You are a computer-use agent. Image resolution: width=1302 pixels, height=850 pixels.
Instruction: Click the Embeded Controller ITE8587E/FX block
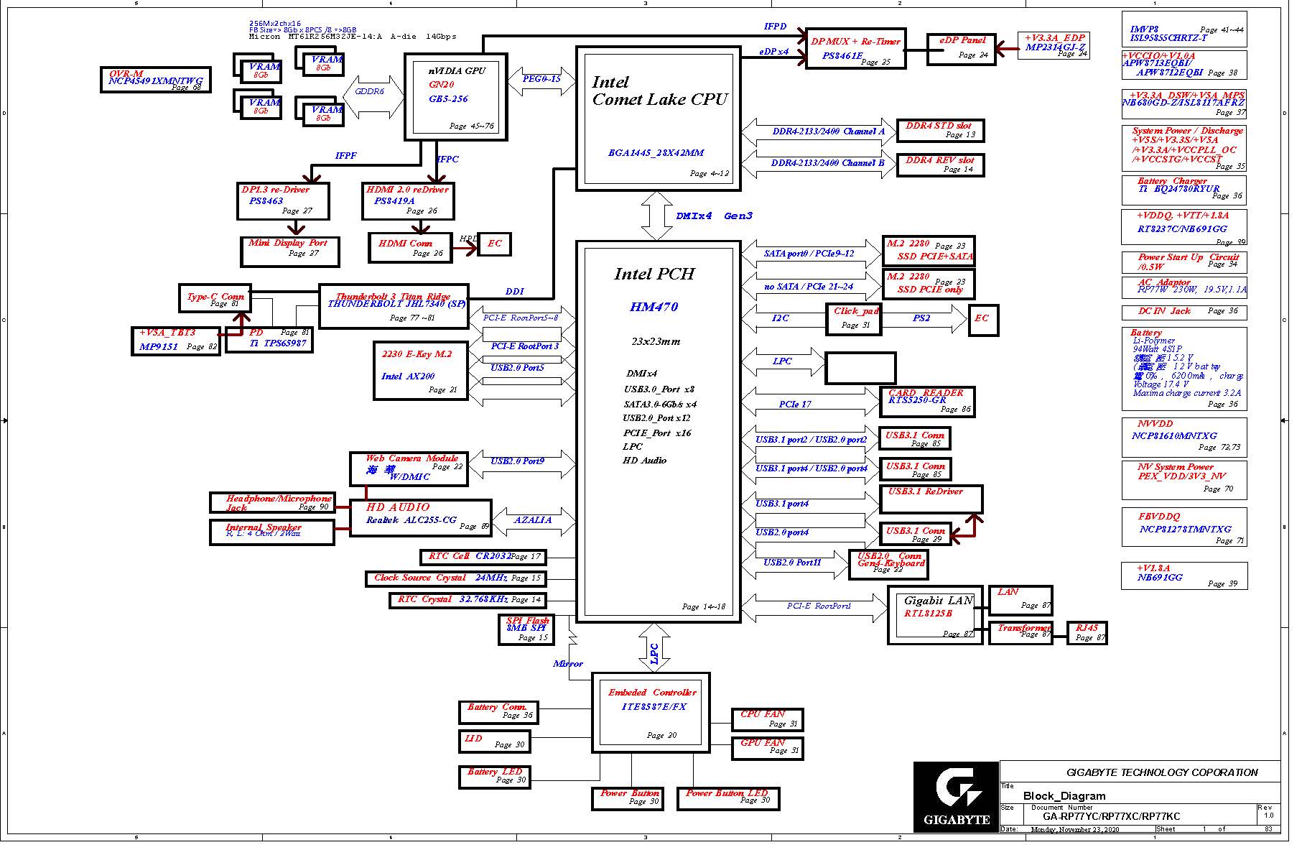(651, 713)
